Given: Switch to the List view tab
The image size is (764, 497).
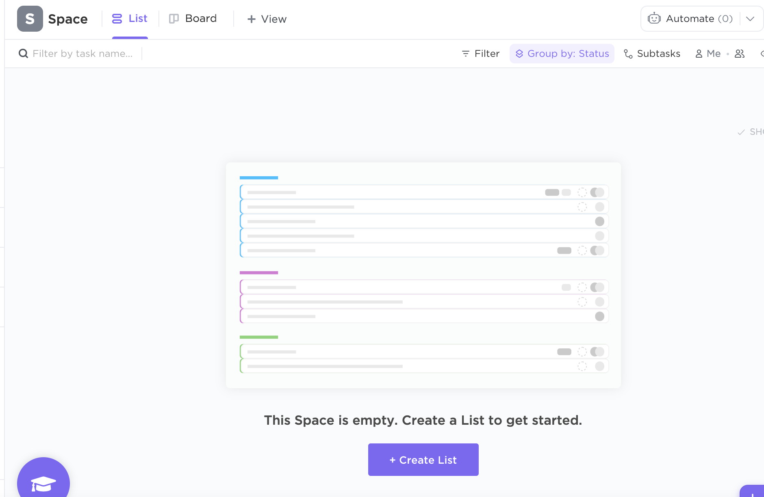Looking at the screenshot, I should (x=130, y=19).
